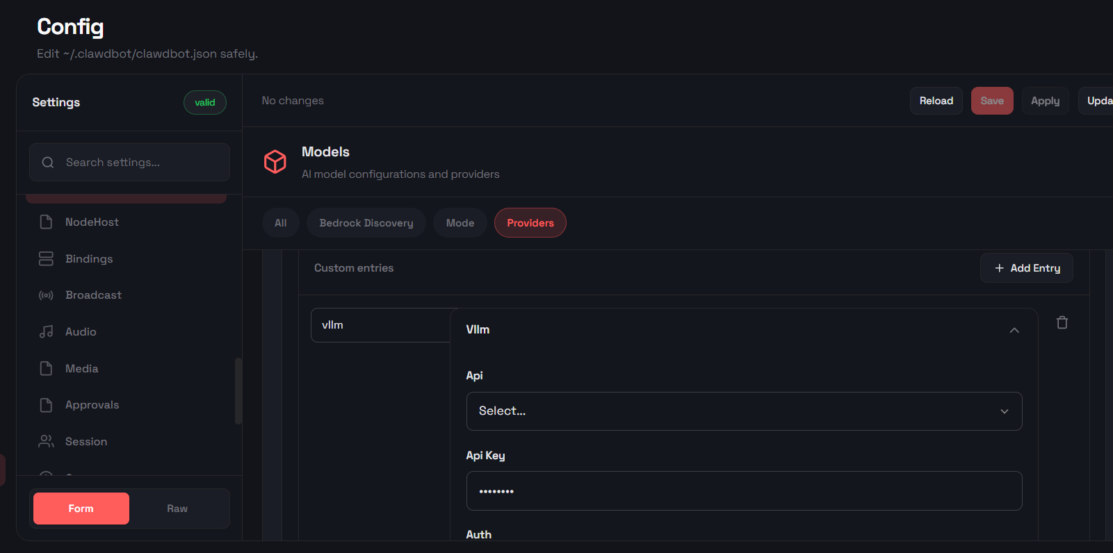Screen dimensions: 1113x553
Task: Click the Bindings stack icon
Action: point(46,259)
